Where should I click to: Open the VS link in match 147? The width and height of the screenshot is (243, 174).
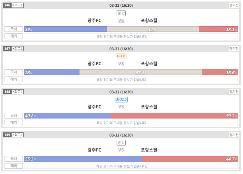(x=121, y=64)
